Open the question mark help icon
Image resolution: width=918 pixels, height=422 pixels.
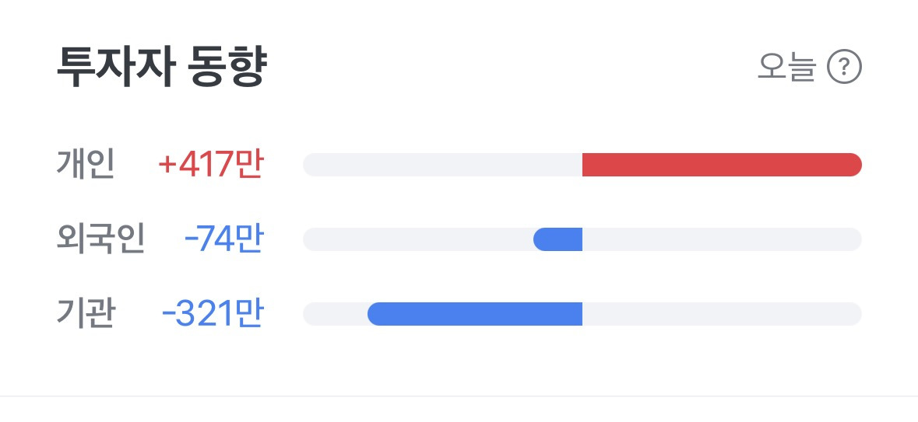844,67
